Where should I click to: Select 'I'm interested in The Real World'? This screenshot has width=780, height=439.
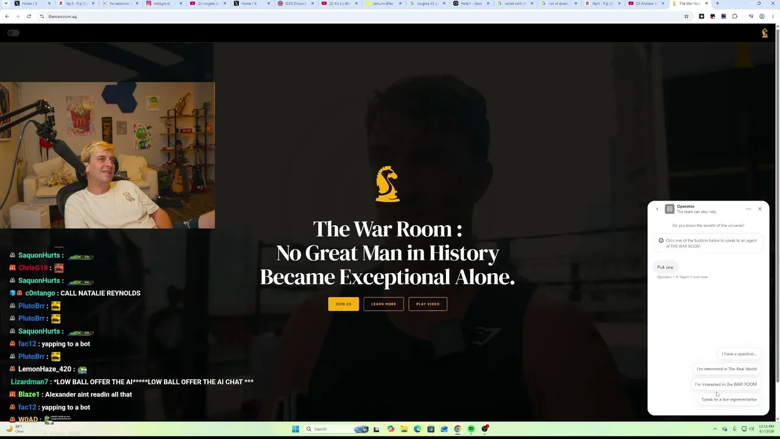tap(726, 369)
